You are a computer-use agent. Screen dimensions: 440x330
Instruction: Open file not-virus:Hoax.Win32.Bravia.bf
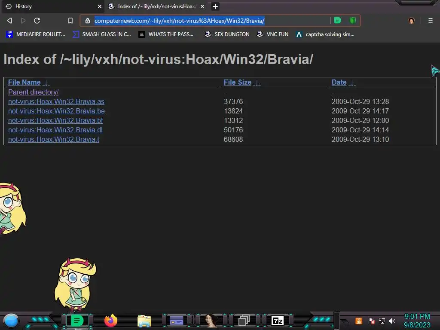pos(55,121)
